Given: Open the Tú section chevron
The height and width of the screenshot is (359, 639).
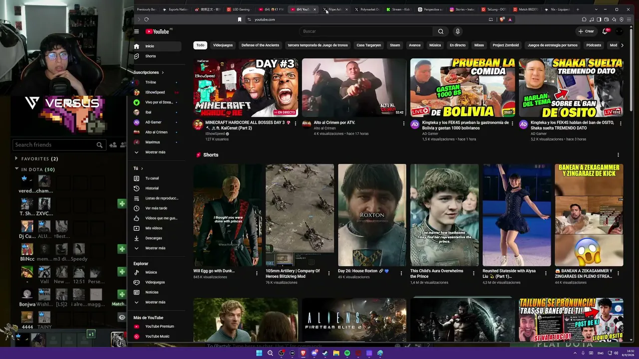Looking at the screenshot, I should pyautogui.click(x=142, y=169).
